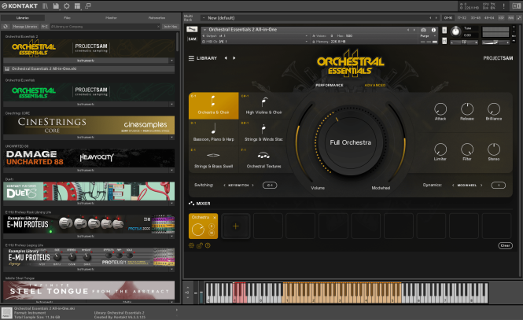The width and height of the screenshot is (523, 320).
Task: Open the library browser icon in the Kontakt header
Action: tap(46, 6)
